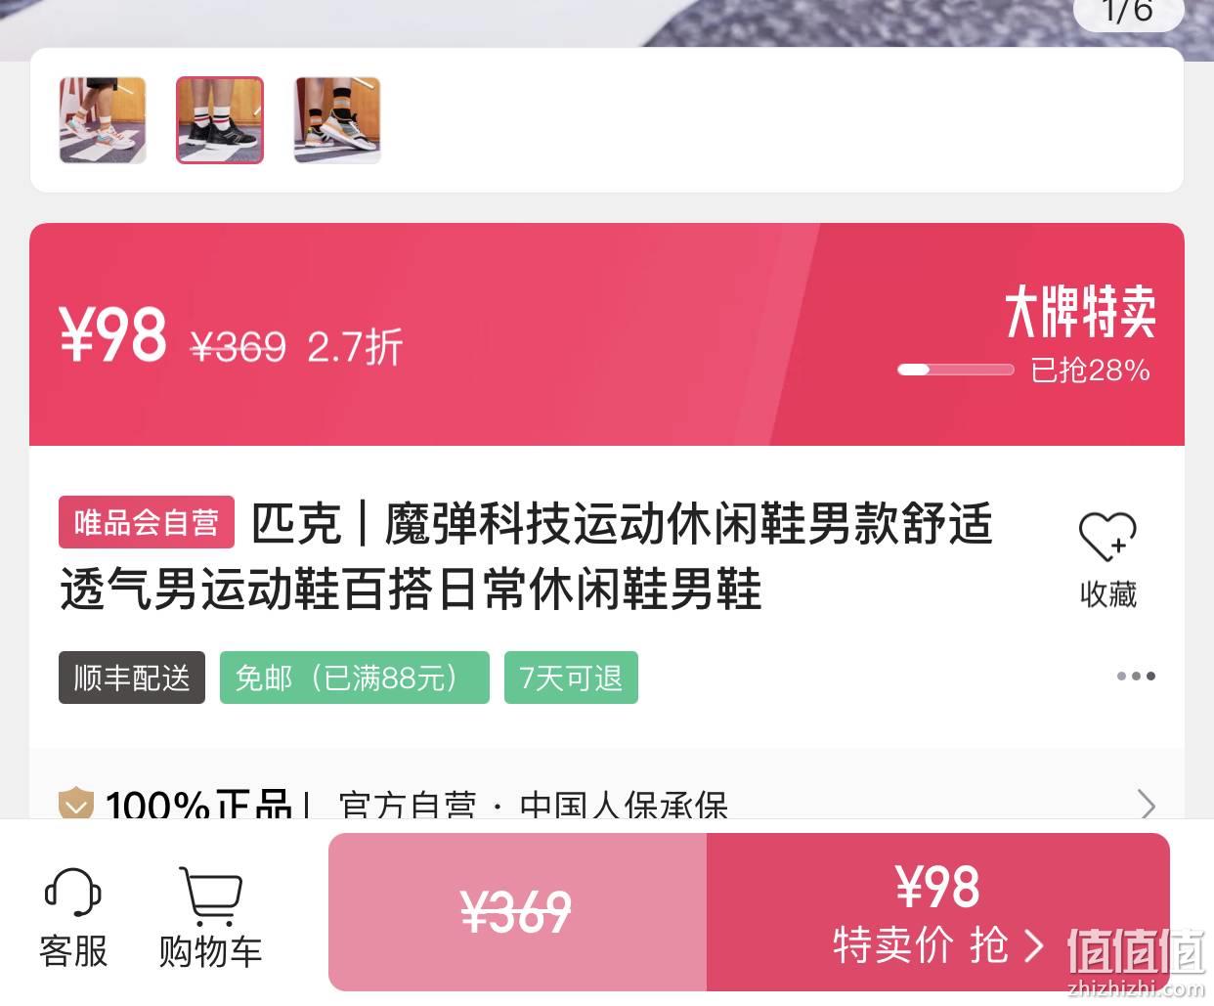Tap the 7天可退 tag
This screenshot has height=1006, width=1214.
pyautogui.click(x=571, y=678)
